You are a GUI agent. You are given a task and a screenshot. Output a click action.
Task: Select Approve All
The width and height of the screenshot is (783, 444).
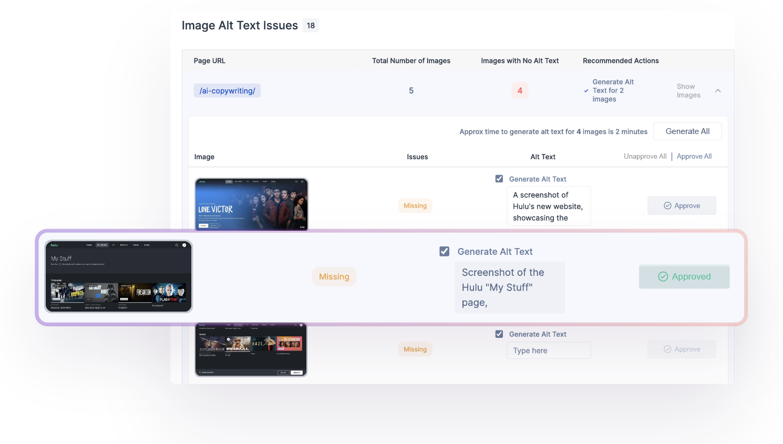click(x=694, y=156)
